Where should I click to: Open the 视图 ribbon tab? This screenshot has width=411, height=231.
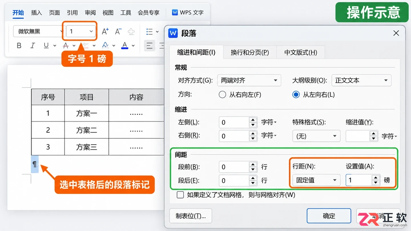[108, 13]
